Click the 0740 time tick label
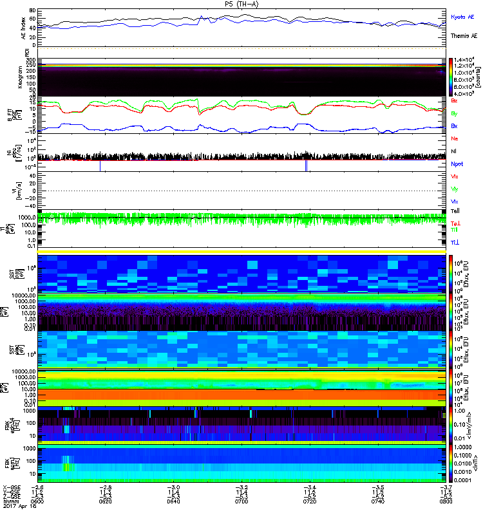This screenshot has height=515, width=483. pyautogui.click(x=378, y=501)
